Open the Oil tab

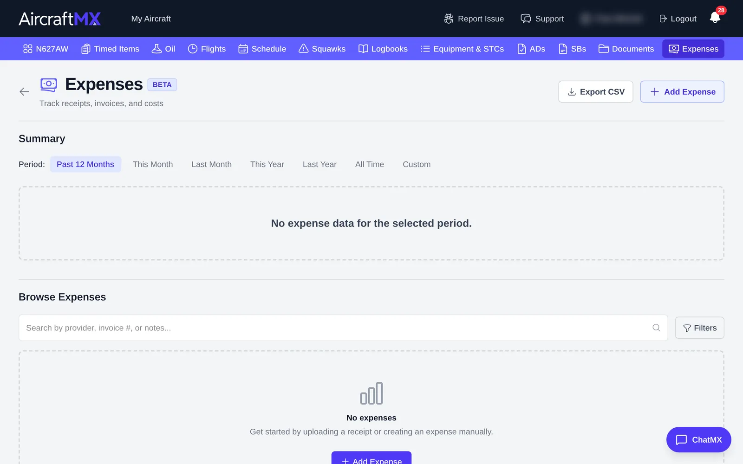coord(163,49)
